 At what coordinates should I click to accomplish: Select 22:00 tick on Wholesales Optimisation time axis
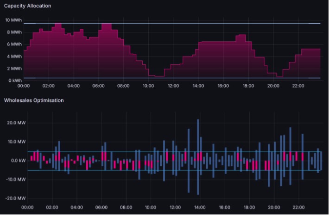coord(298,208)
